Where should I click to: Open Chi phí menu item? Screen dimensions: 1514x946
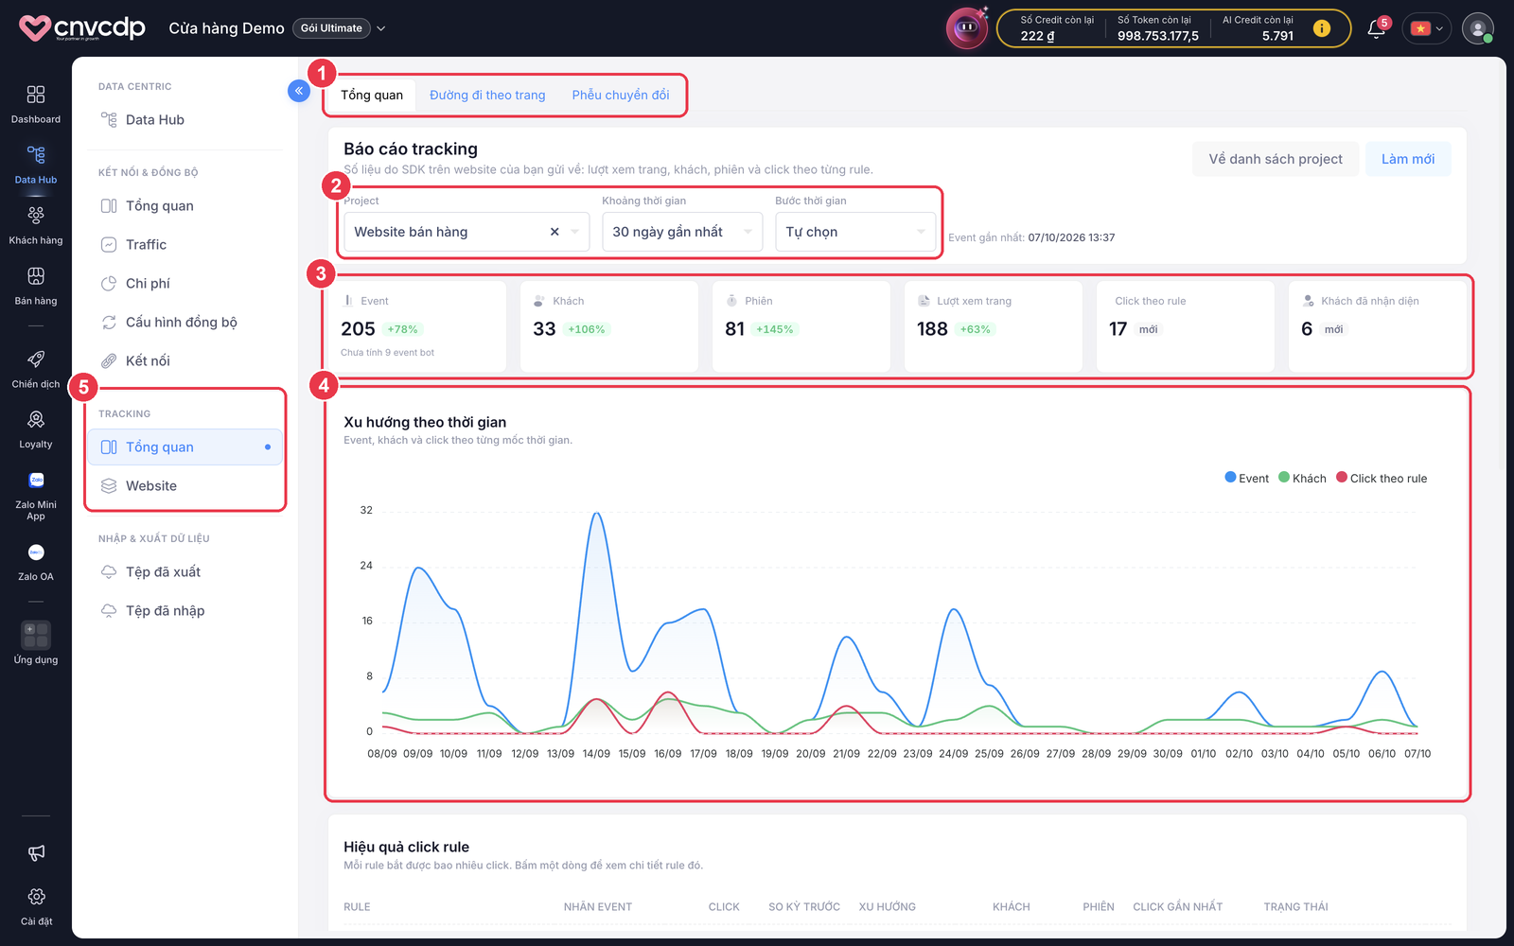[x=185, y=283]
